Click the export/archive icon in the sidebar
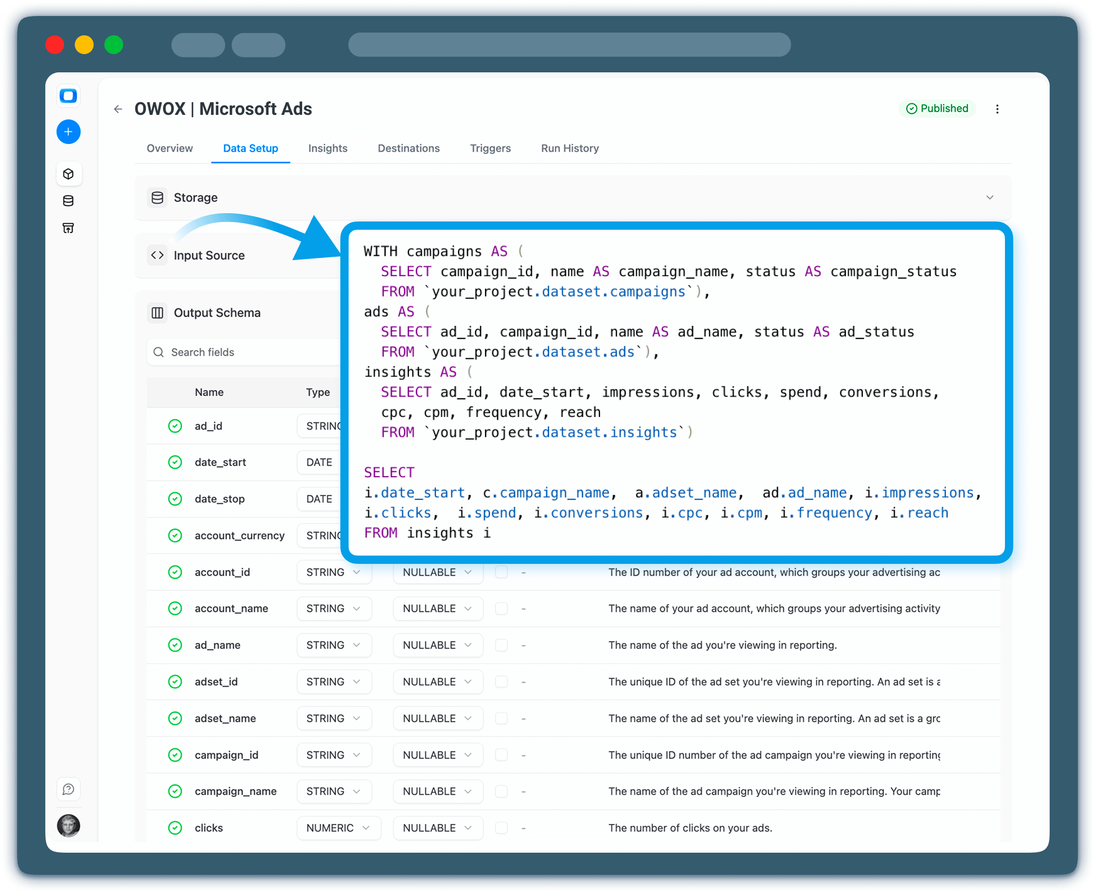 69,228
